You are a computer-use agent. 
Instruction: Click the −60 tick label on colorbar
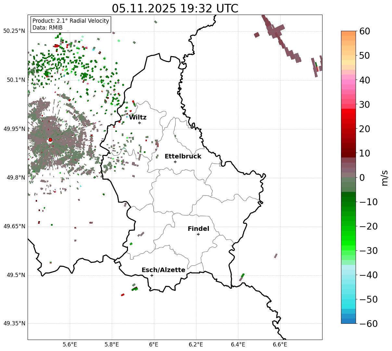coord(368,324)
